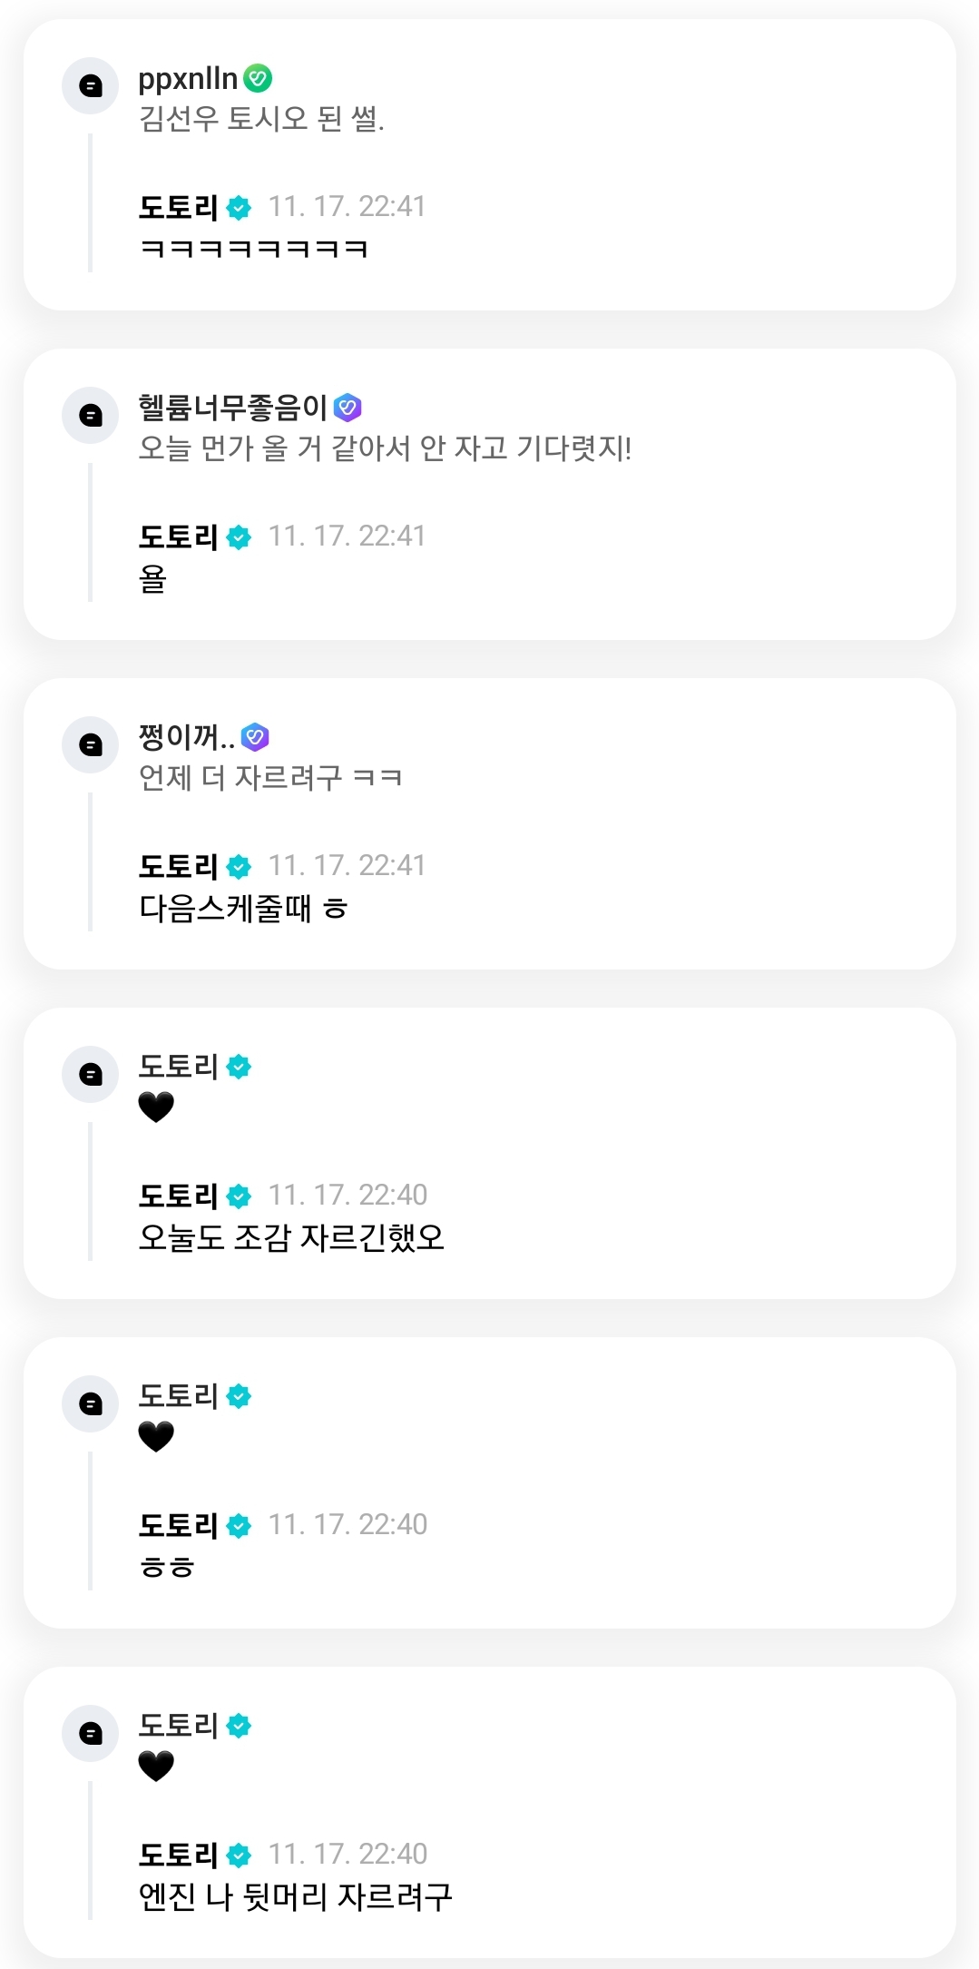The width and height of the screenshot is (979, 1969).
Task: Tap the purple heart badge beside 헬륨너무좋음이
Action: tap(348, 409)
